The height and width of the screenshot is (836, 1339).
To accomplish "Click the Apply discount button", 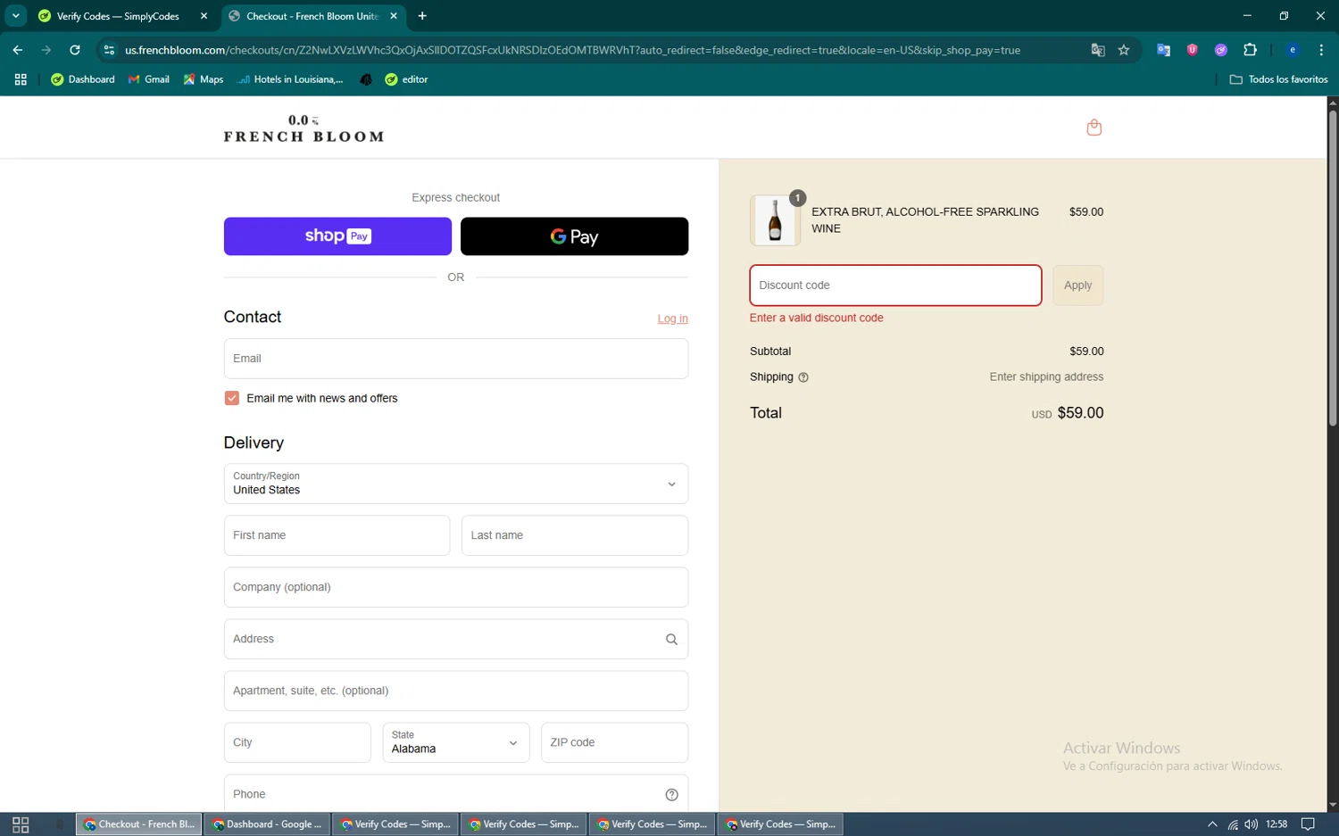I will coord(1077,286).
